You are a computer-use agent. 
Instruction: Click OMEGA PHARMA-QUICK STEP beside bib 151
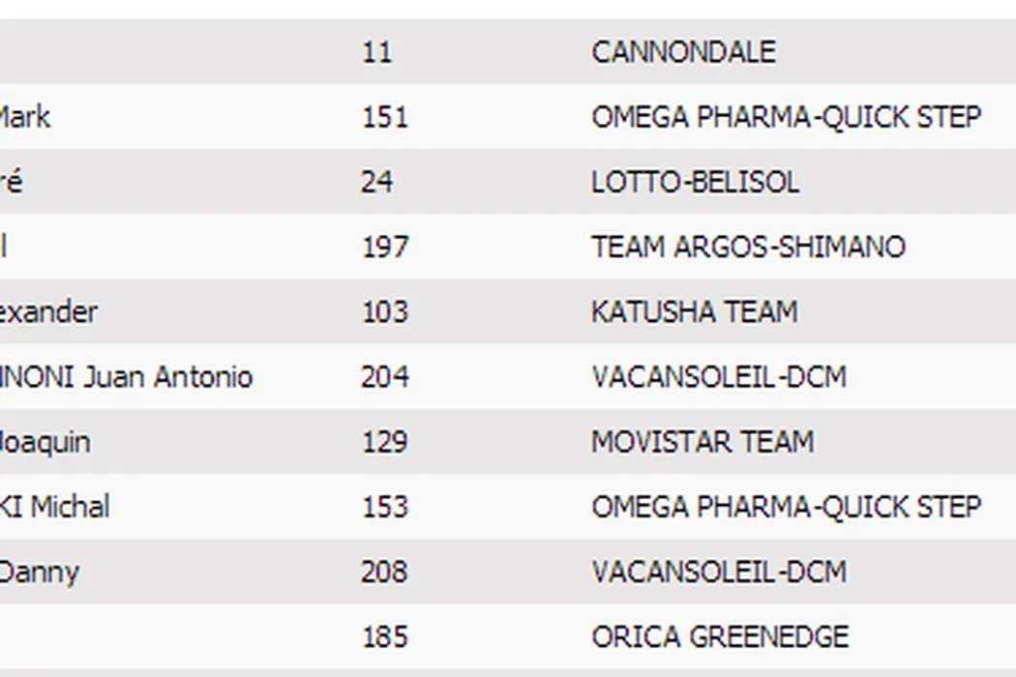coord(786,117)
